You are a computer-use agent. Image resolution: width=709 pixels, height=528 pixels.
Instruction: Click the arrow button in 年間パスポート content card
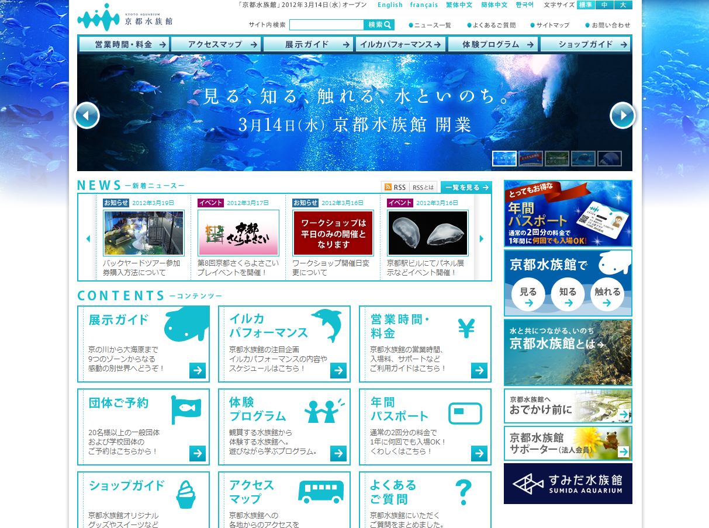(x=479, y=453)
